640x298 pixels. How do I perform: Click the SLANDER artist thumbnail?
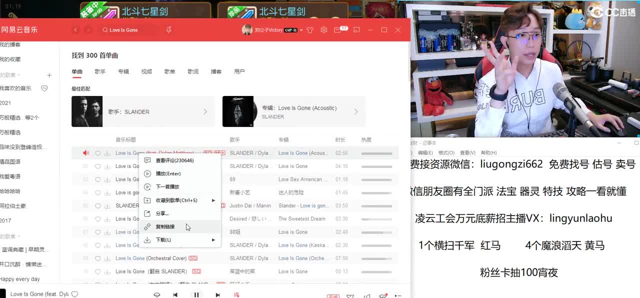[87, 111]
